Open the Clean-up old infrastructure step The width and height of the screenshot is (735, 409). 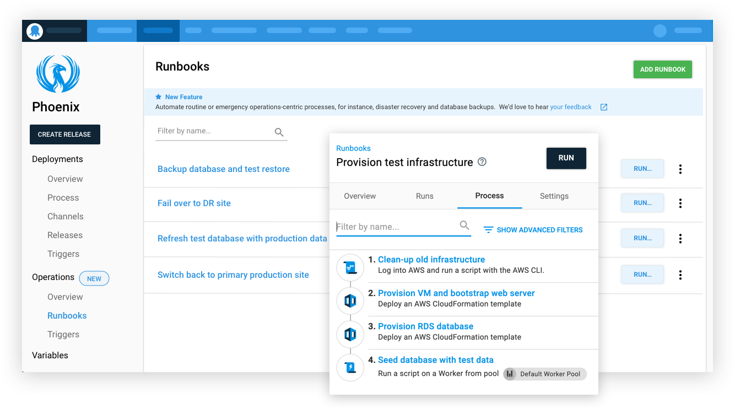[x=431, y=260]
